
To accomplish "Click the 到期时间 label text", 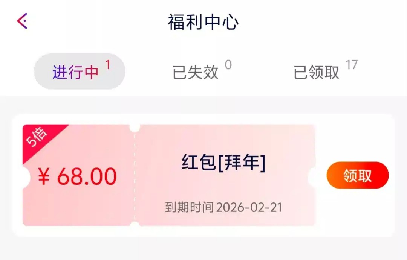I will point(189,207).
